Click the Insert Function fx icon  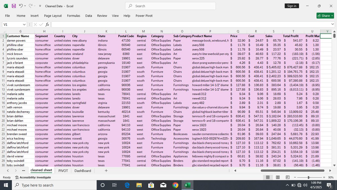tap(47, 24)
